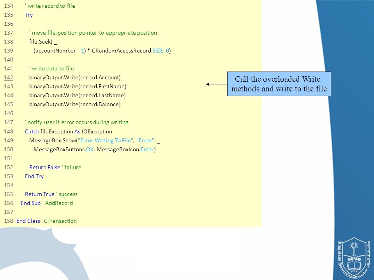This screenshot has height=280, width=374.
Task: Click "binaryOutput.Write(record.FirstName)" line
Action: (x=78, y=86)
